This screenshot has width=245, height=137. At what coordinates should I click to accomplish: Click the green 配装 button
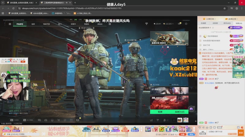coord(160,112)
